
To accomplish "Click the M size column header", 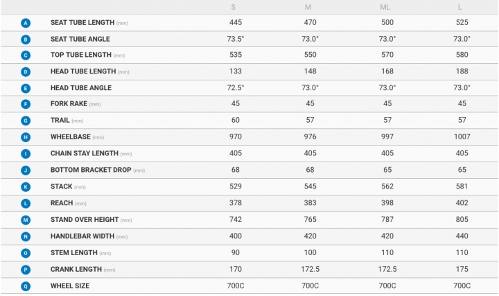I will pyautogui.click(x=308, y=7).
